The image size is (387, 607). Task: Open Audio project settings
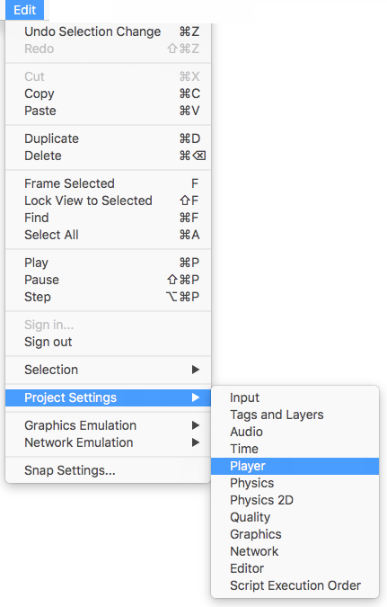tap(295, 432)
